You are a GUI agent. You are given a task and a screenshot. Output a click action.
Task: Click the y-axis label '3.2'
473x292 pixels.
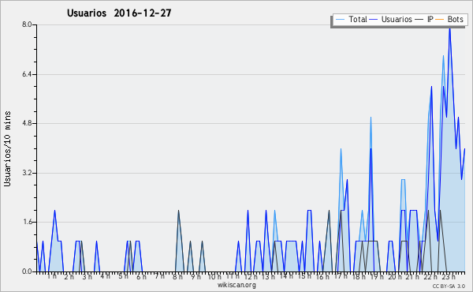click(x=27, y=173)
